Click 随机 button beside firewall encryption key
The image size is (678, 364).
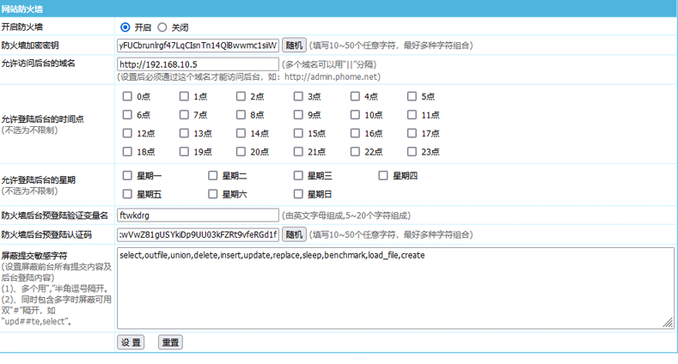[294, 45]
